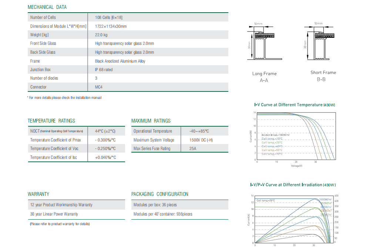Screen dimensions: 366x247
Task: Click 'Temperature Coefficient of Pmax' label
Action: click(56, 140)
